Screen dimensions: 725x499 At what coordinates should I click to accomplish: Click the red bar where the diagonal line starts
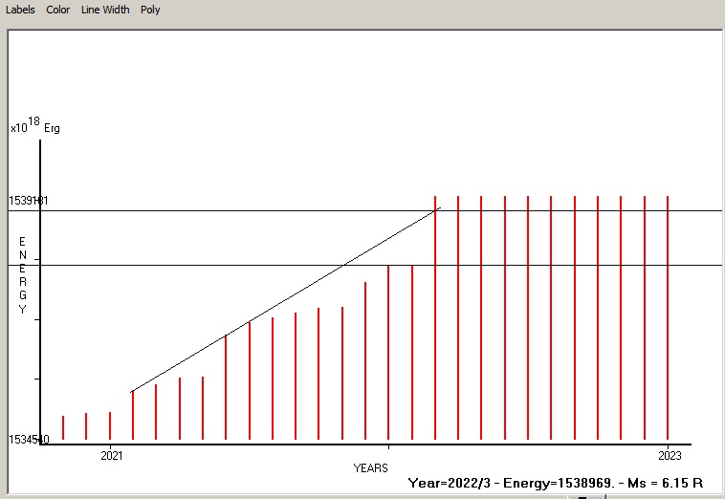coord(133,416)
